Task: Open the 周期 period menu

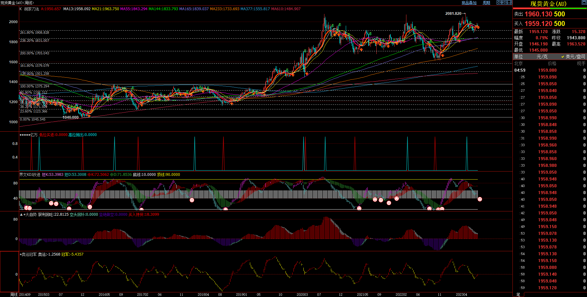Action: pyautogui.click(x=486, y=3)
